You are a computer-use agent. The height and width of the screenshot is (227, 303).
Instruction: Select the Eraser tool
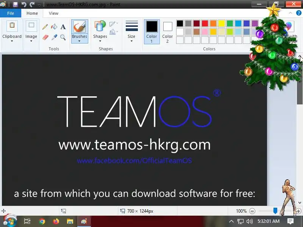(x=45, y=37)
